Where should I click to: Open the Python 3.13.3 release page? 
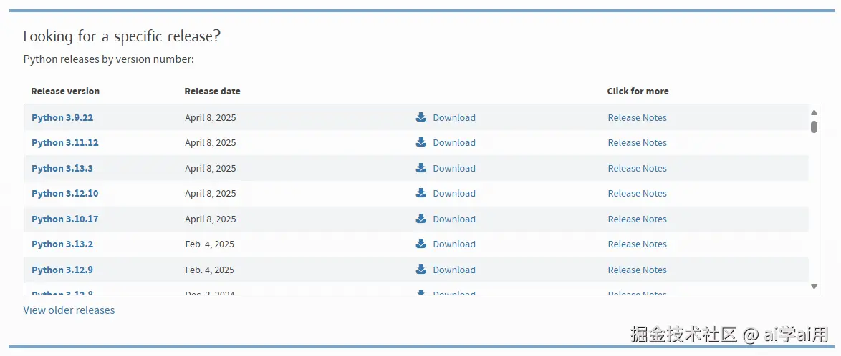click(x=62, y=169)
